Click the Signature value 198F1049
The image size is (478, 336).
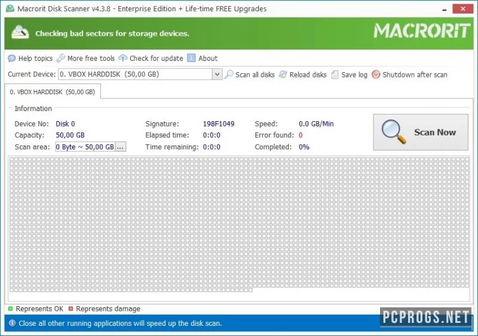[x=219, y=124]
